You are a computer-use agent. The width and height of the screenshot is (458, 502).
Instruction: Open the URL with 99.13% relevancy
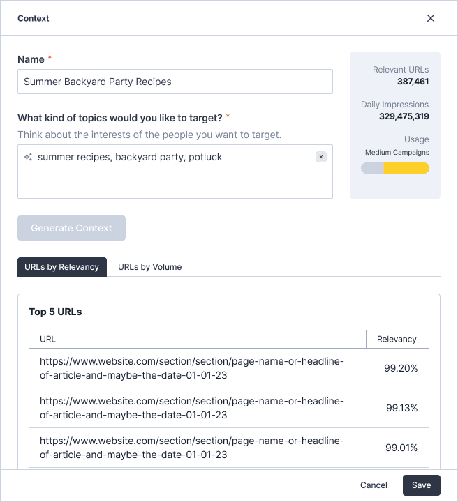point(192,408)
